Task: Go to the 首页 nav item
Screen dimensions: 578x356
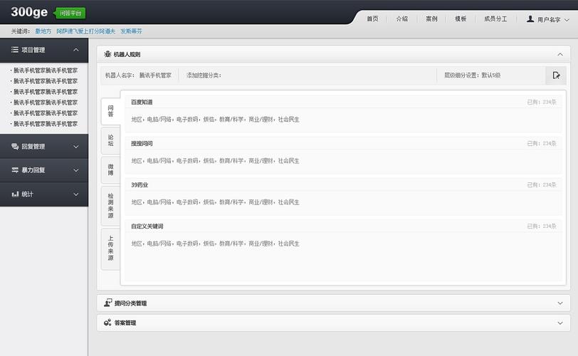Action: pyautogui.click(x=372, y=19)
